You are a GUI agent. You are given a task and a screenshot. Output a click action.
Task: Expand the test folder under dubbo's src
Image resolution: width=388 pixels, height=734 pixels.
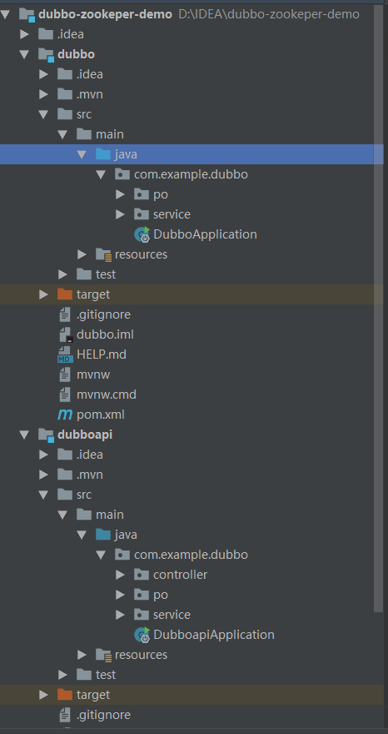point(62,274)
